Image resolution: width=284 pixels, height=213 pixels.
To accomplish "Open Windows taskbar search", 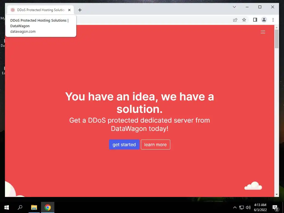I will click(x=20, y=207).
